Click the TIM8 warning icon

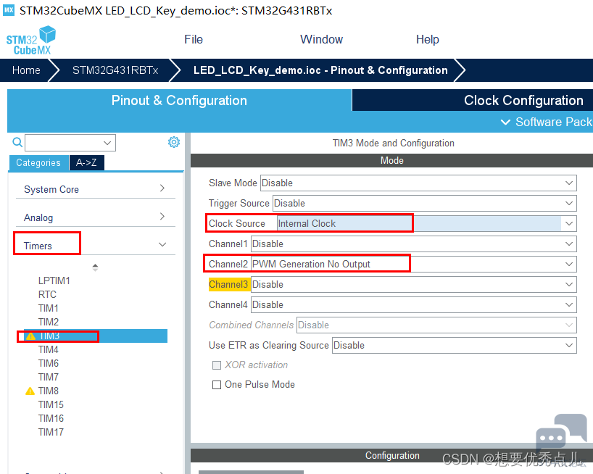pyautogui.click(x=30, y=391)
